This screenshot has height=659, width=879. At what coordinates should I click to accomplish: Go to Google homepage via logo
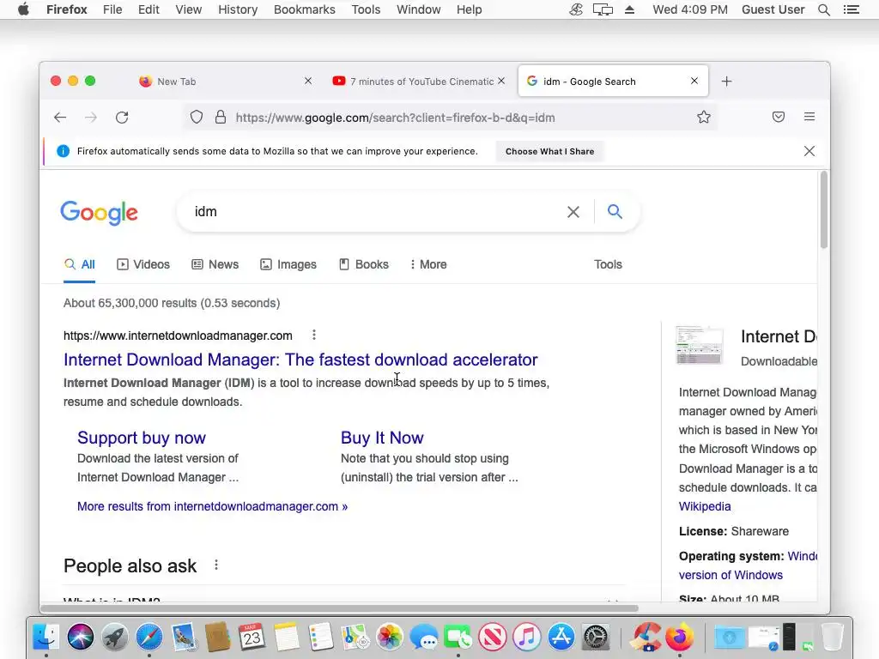(x=100, y=213)
